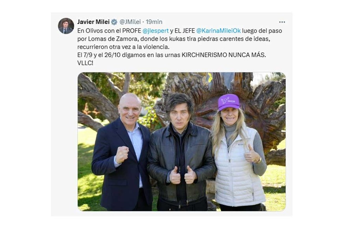Viewport: 343px width, 229px height.
Task: Click the phrase recurrieron otra vez a la violencia
Action: (x=123, y=47)
